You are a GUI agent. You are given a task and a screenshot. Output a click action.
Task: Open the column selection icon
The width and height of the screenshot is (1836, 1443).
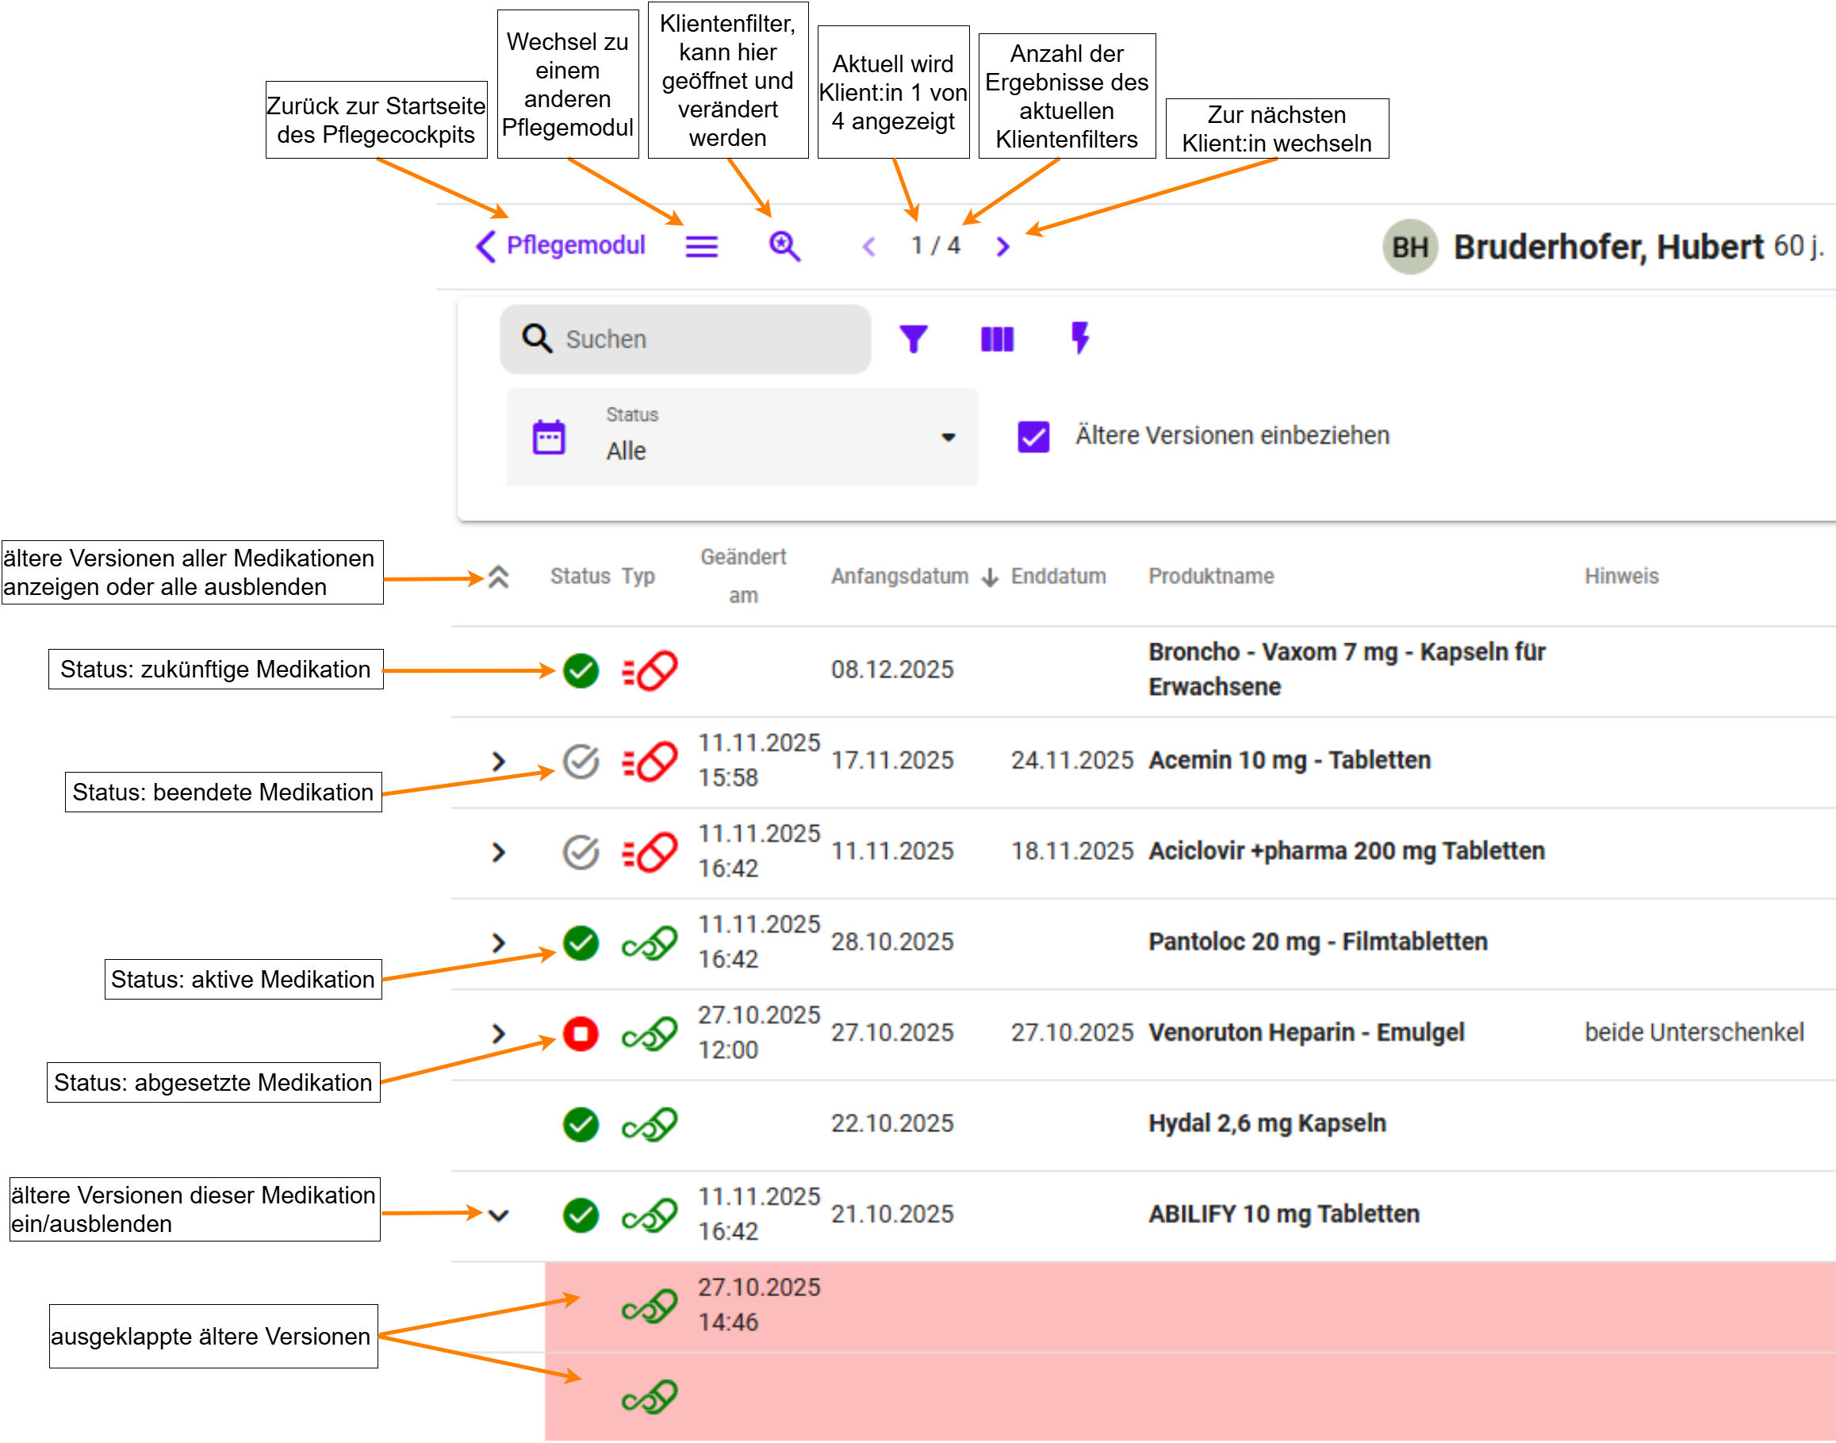pos(997,339)
